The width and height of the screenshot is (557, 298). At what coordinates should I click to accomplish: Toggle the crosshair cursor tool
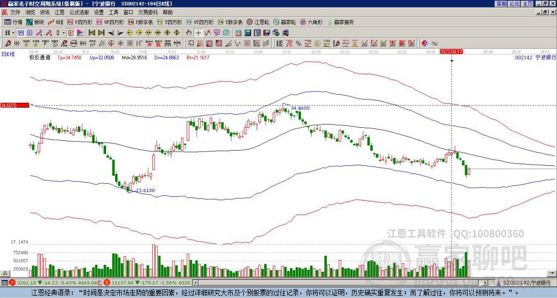pyautogui.click(x=198, y=33)
